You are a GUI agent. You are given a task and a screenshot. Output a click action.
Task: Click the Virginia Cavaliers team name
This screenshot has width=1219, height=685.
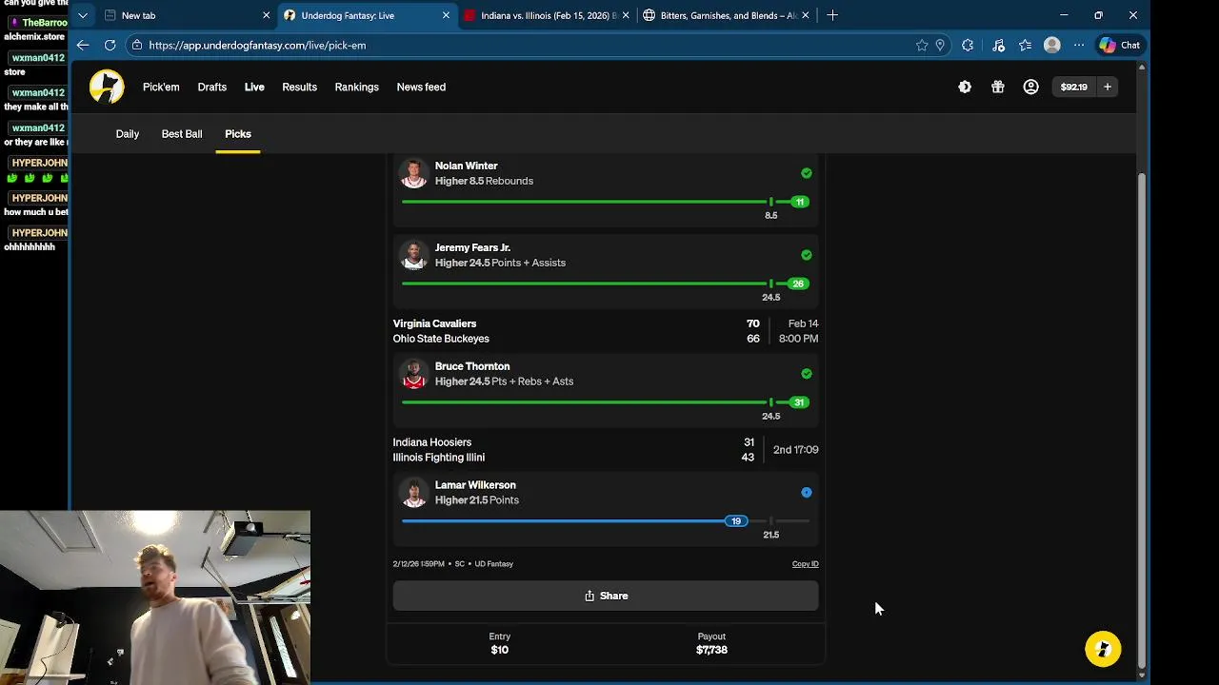(x=434, y=323)
